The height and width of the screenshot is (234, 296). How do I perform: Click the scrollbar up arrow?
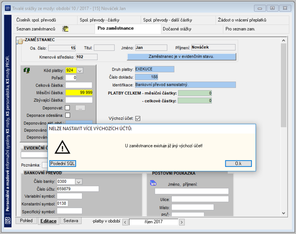click(x=284, y=40)
